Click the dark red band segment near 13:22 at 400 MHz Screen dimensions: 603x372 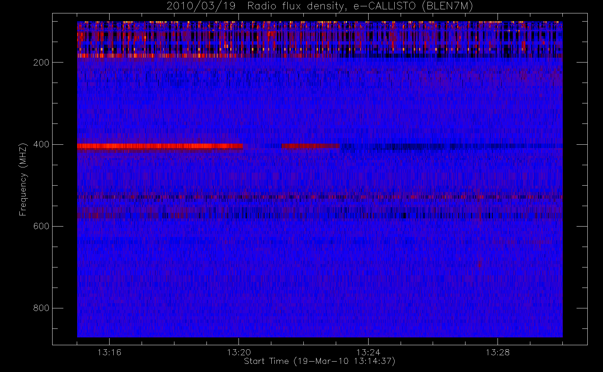[310, 146]
